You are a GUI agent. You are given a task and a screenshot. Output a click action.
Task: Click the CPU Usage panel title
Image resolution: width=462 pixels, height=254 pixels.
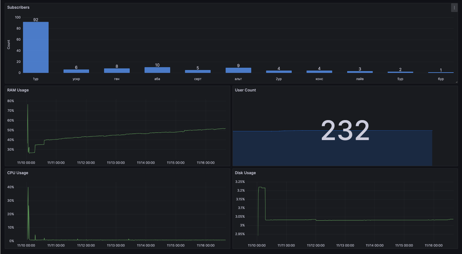(18, 173)
